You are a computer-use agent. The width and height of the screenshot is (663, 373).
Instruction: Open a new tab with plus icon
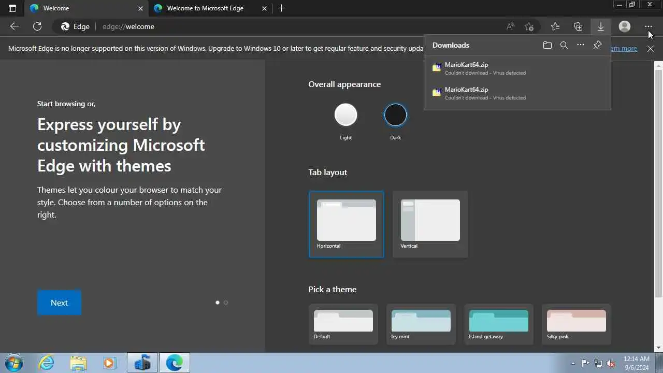tap(281, 8)
